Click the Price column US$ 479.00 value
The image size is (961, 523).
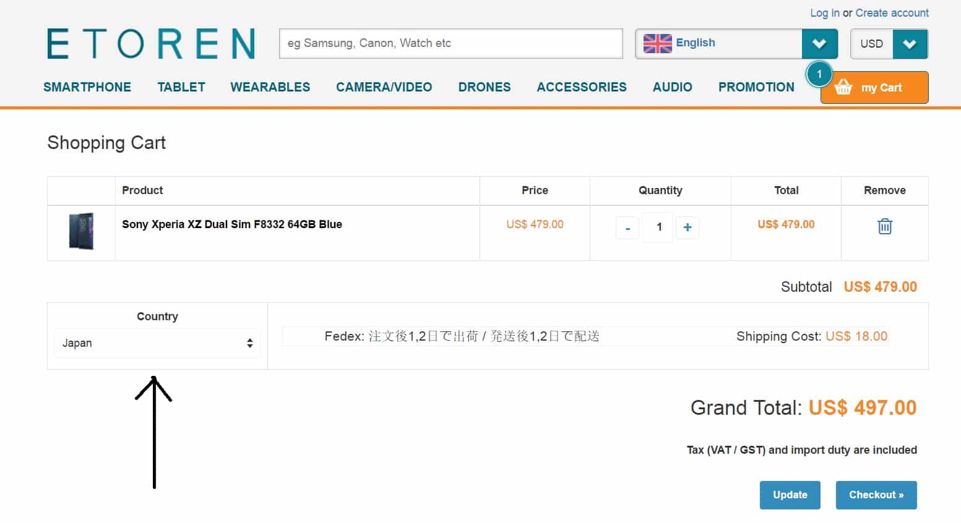pos(535,224)
